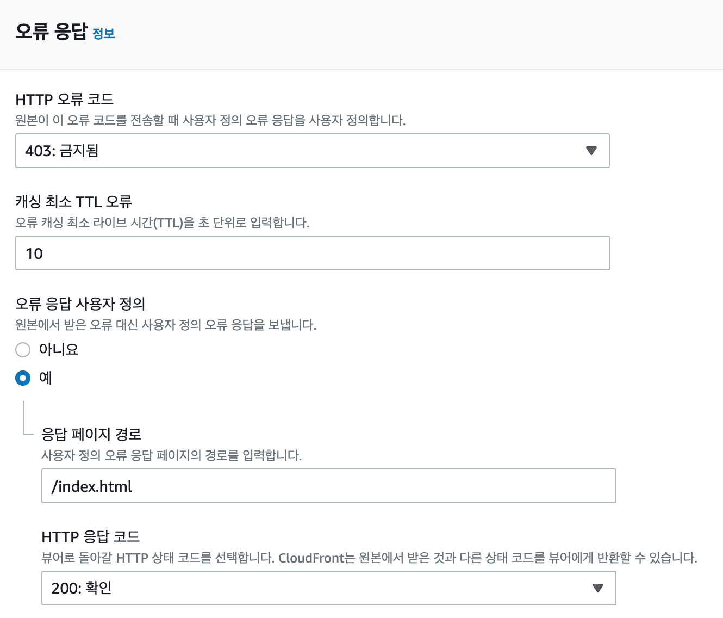This screenshot has width=723, height=618.
Task: Click the 오류 응답 section heading
Action: point(51,32)
